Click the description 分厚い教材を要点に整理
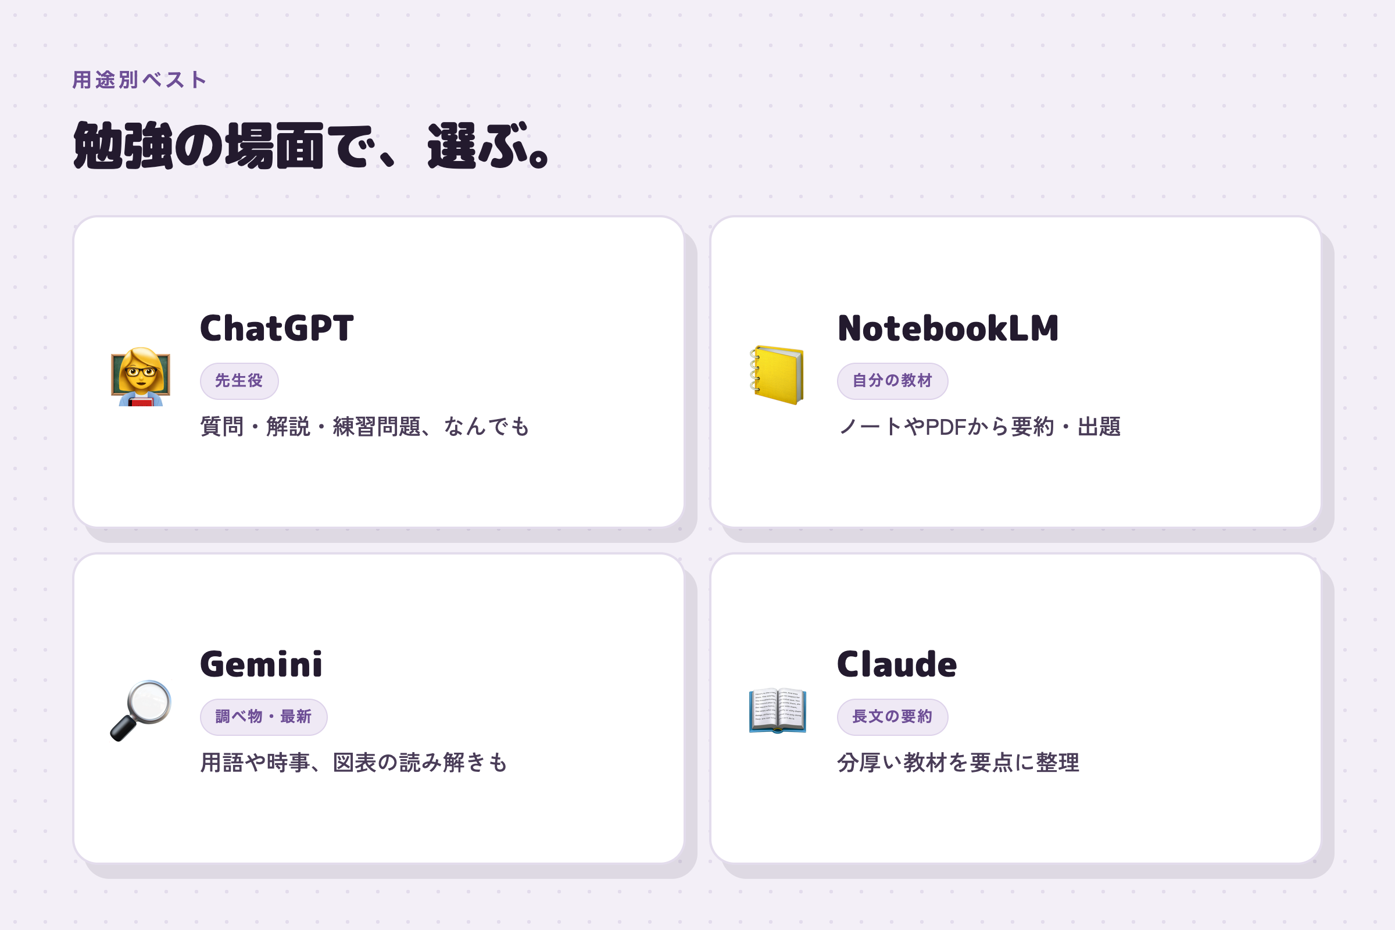This screenshot has height=930, width=1395. point(958,762)
